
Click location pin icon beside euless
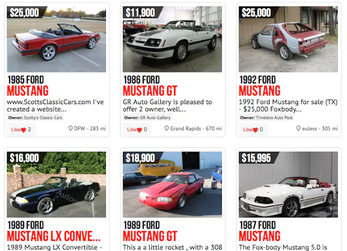[298, 128]
